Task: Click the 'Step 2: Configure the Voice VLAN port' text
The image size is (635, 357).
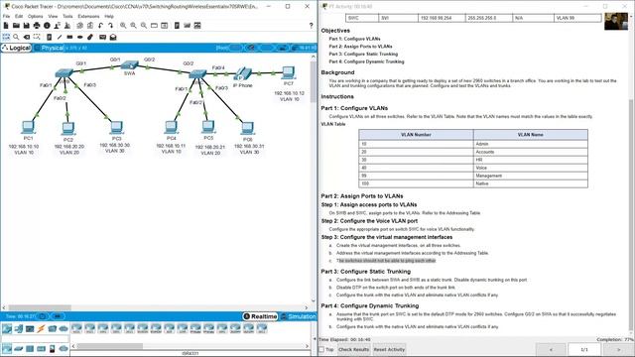Action: 369,221
